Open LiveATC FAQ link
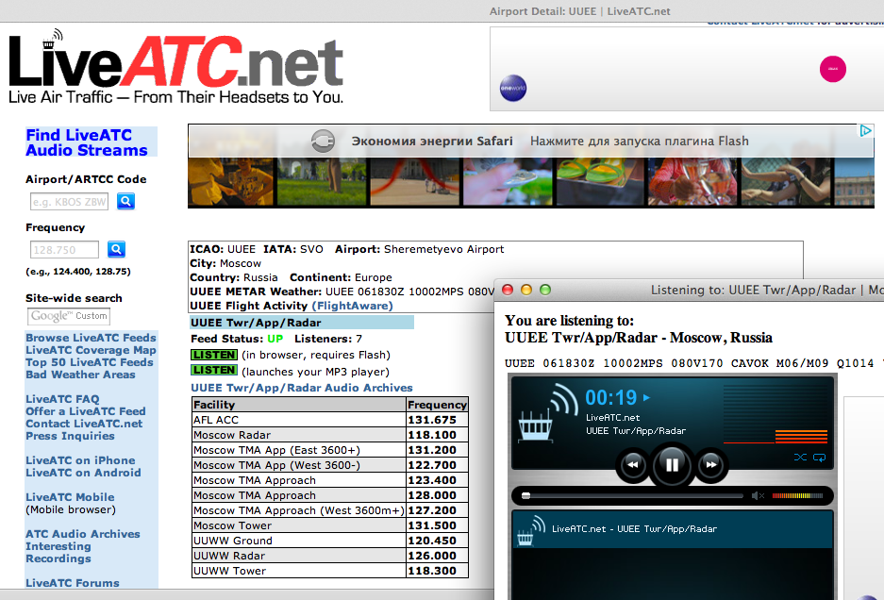Image resolution: width=884 pixels, height=600 pixels. 62,399
